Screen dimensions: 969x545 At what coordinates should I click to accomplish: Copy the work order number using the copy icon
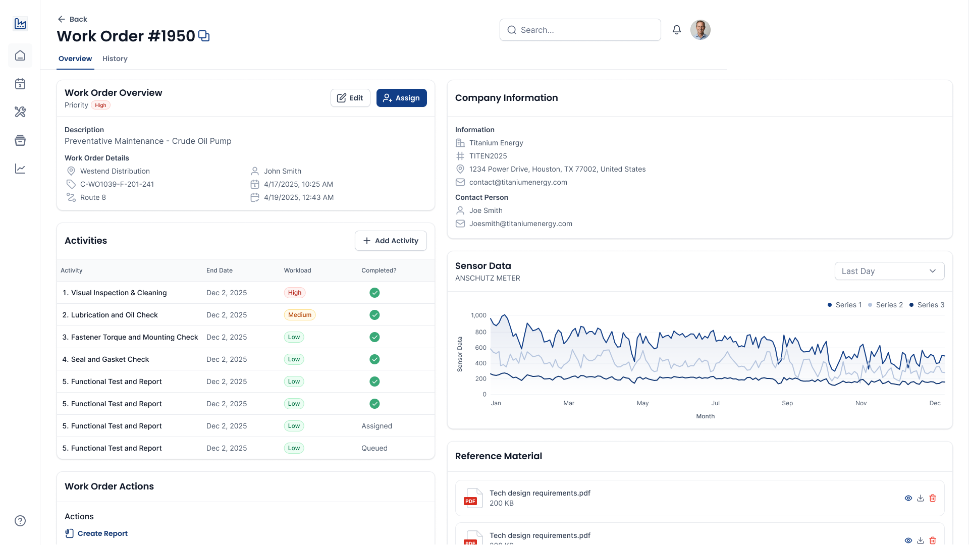pyautogui.click(x=204, y=35)
